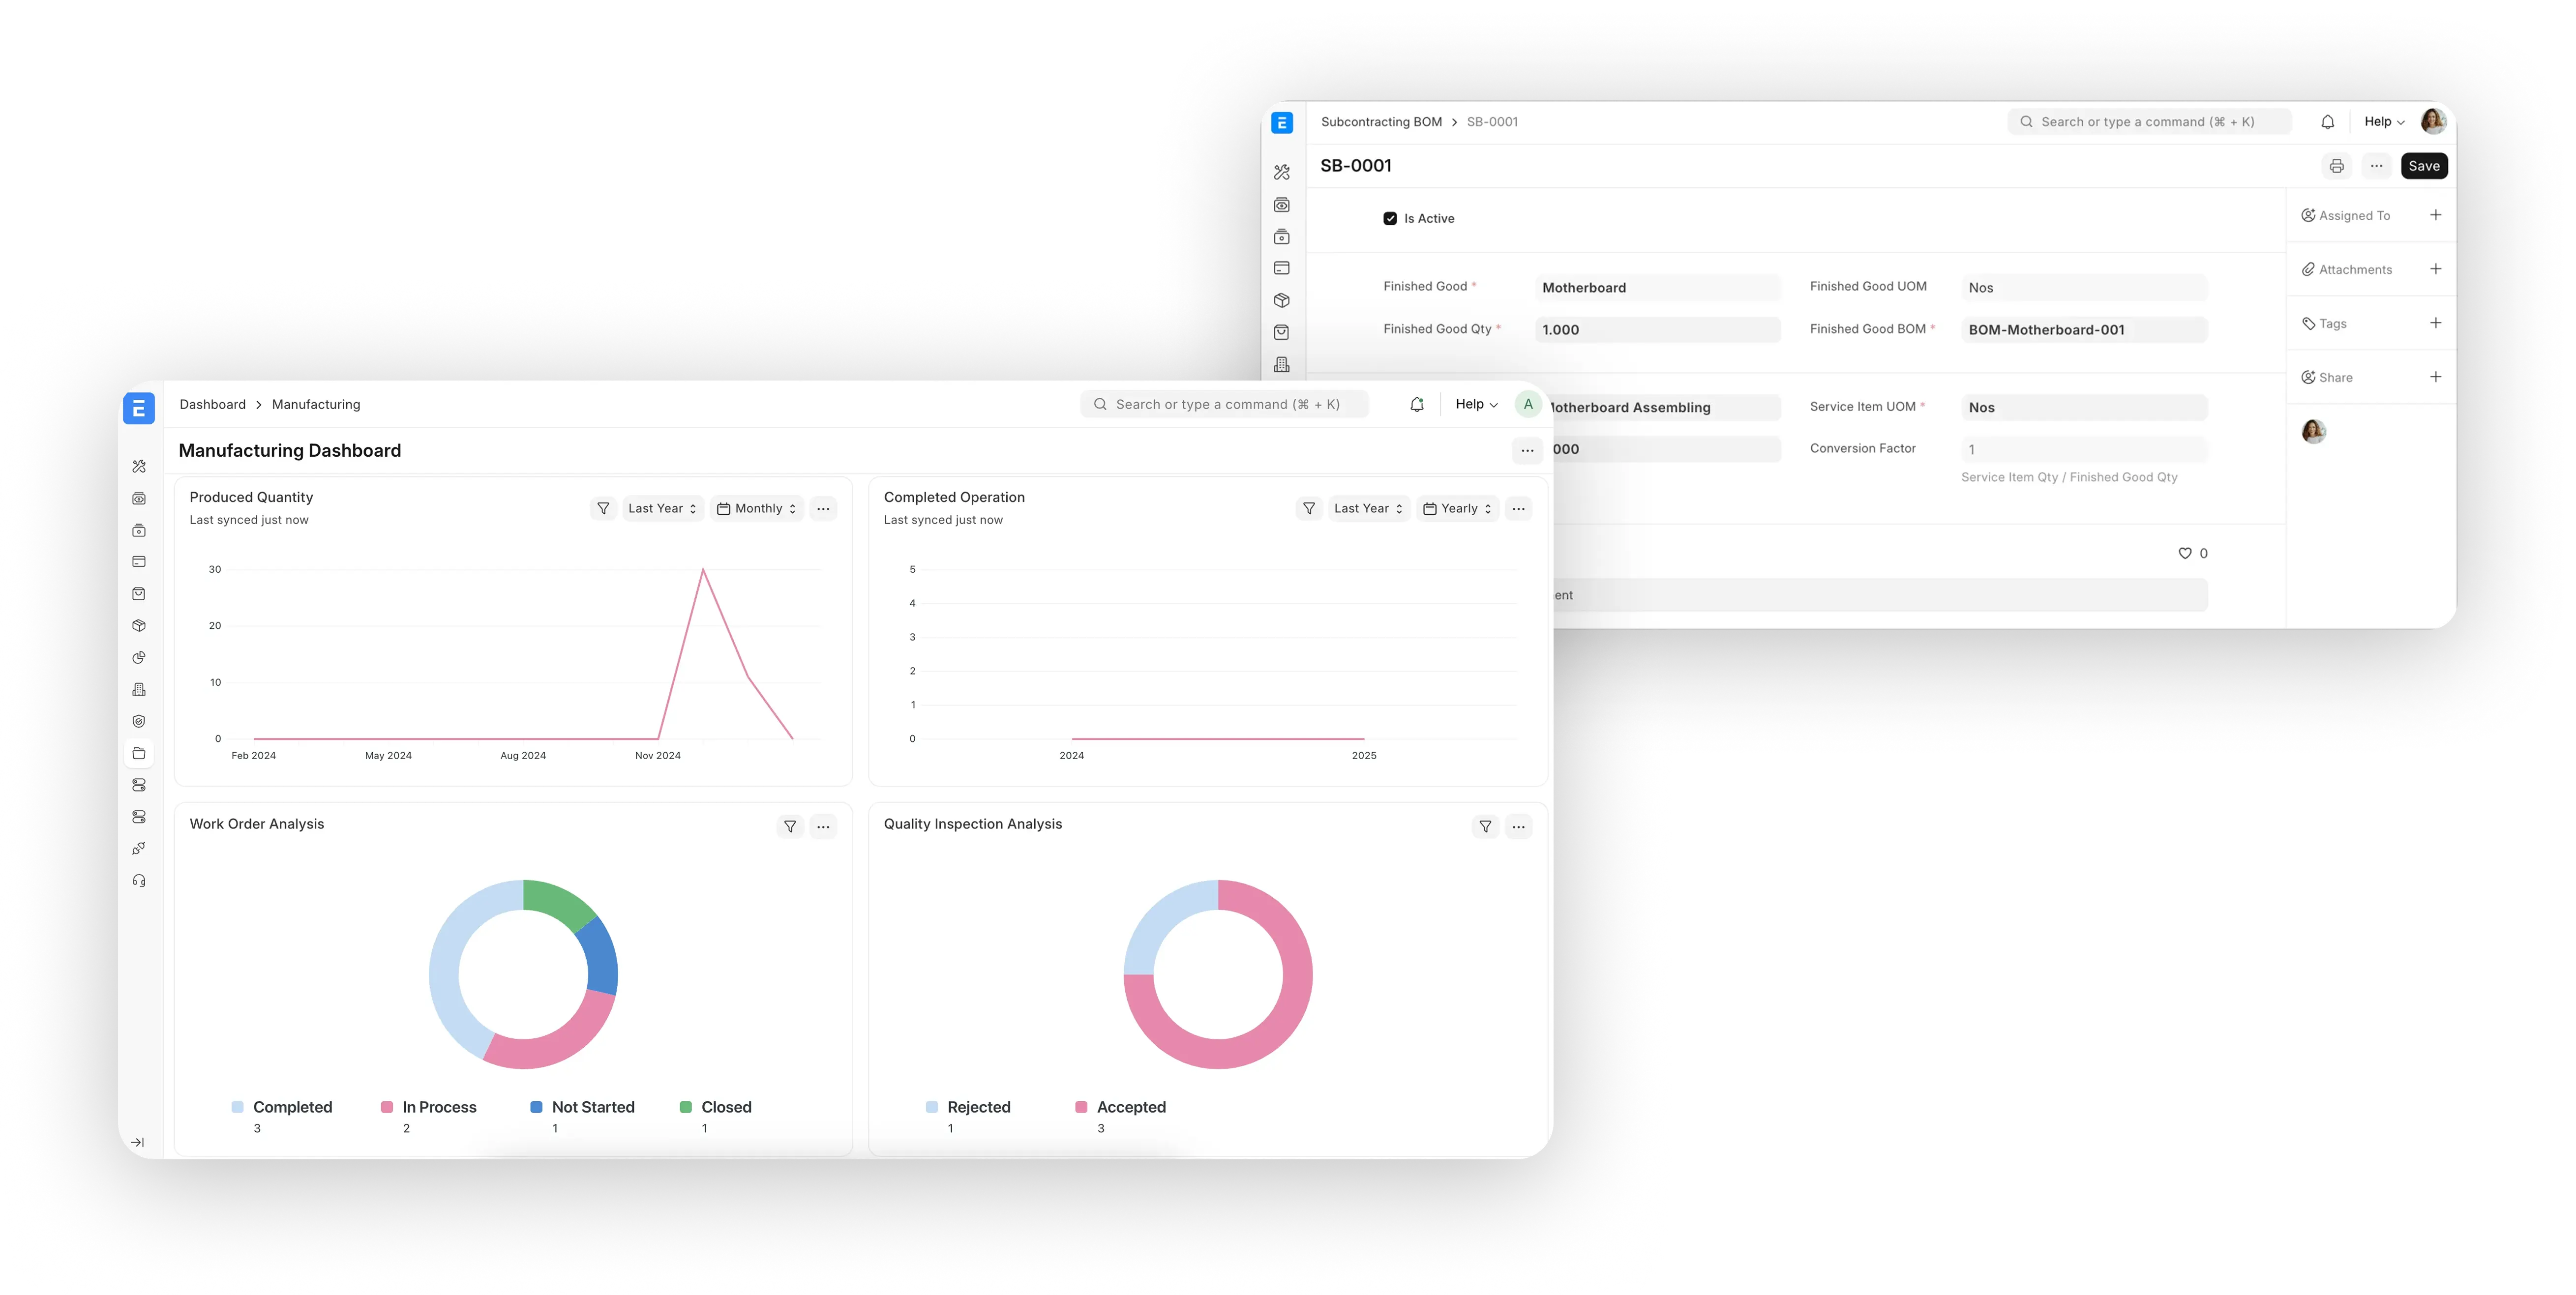This screenshot has width=2576, height=1295.
Task: Open filter icon on Produced Quantity chart
Action: pos(603,509)
